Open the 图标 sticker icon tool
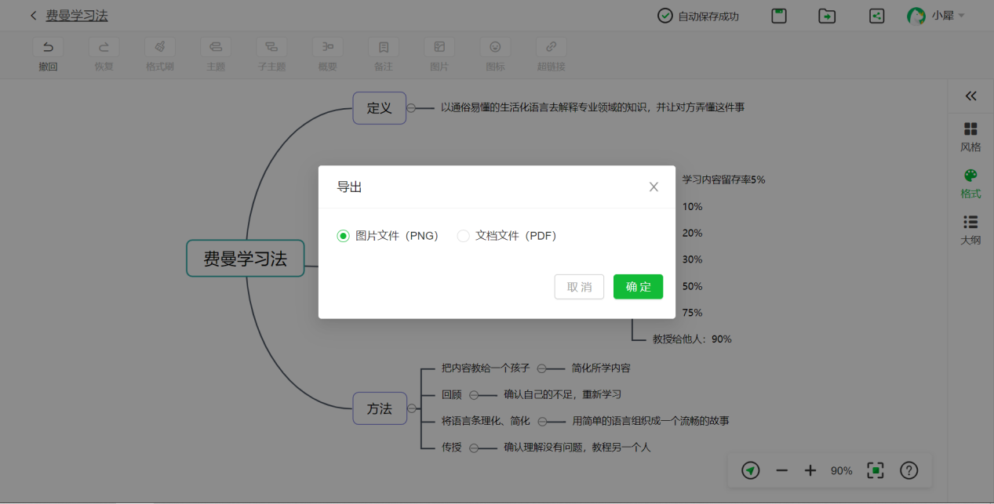Viewport: 994px width, 504px height. tap(495, 46)
